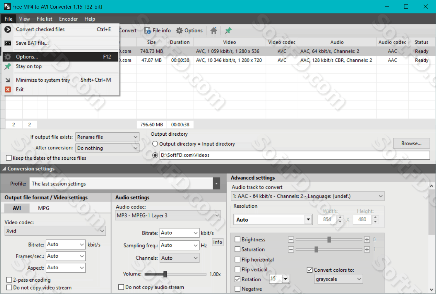
Task: Click the Saturation slider handle
Action: (x=316, y=249)
